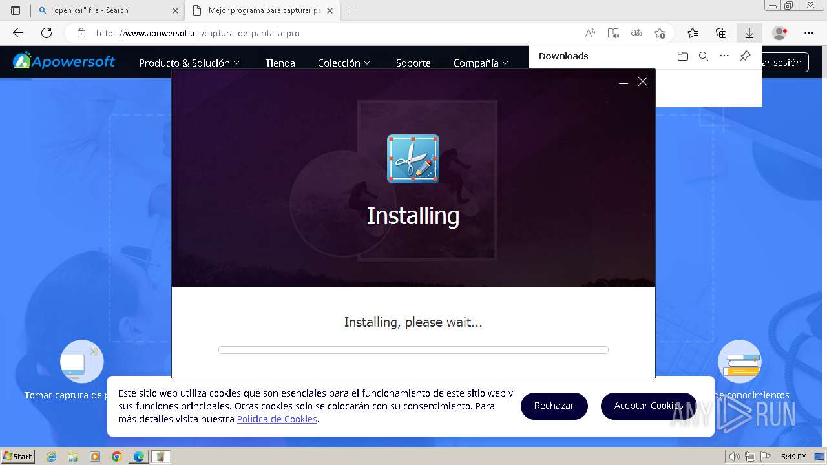Switch to the "Mejor programa para capturar" tab
Viewport: 827px width, 465px height.
click(261, 10)
